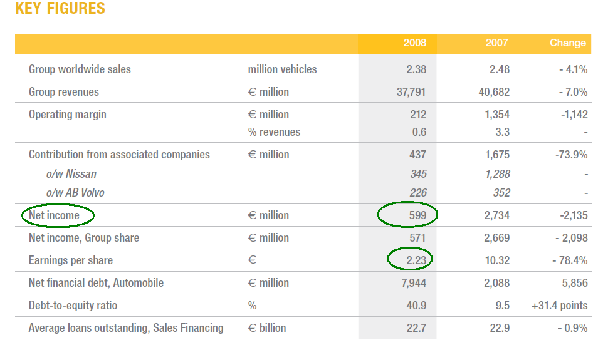Select the 212 operating margin value
Viewport: 603px width, 355px height.
[x=418, y=115]
